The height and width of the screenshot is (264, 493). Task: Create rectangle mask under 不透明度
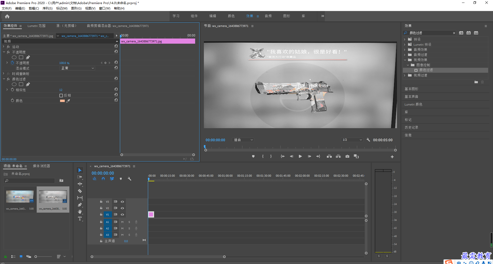pyautogui.click(x=21, y=57)
